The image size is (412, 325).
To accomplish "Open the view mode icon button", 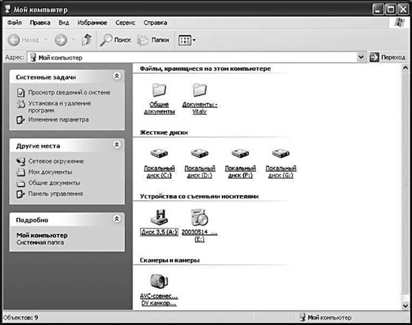I will [185, 41].
